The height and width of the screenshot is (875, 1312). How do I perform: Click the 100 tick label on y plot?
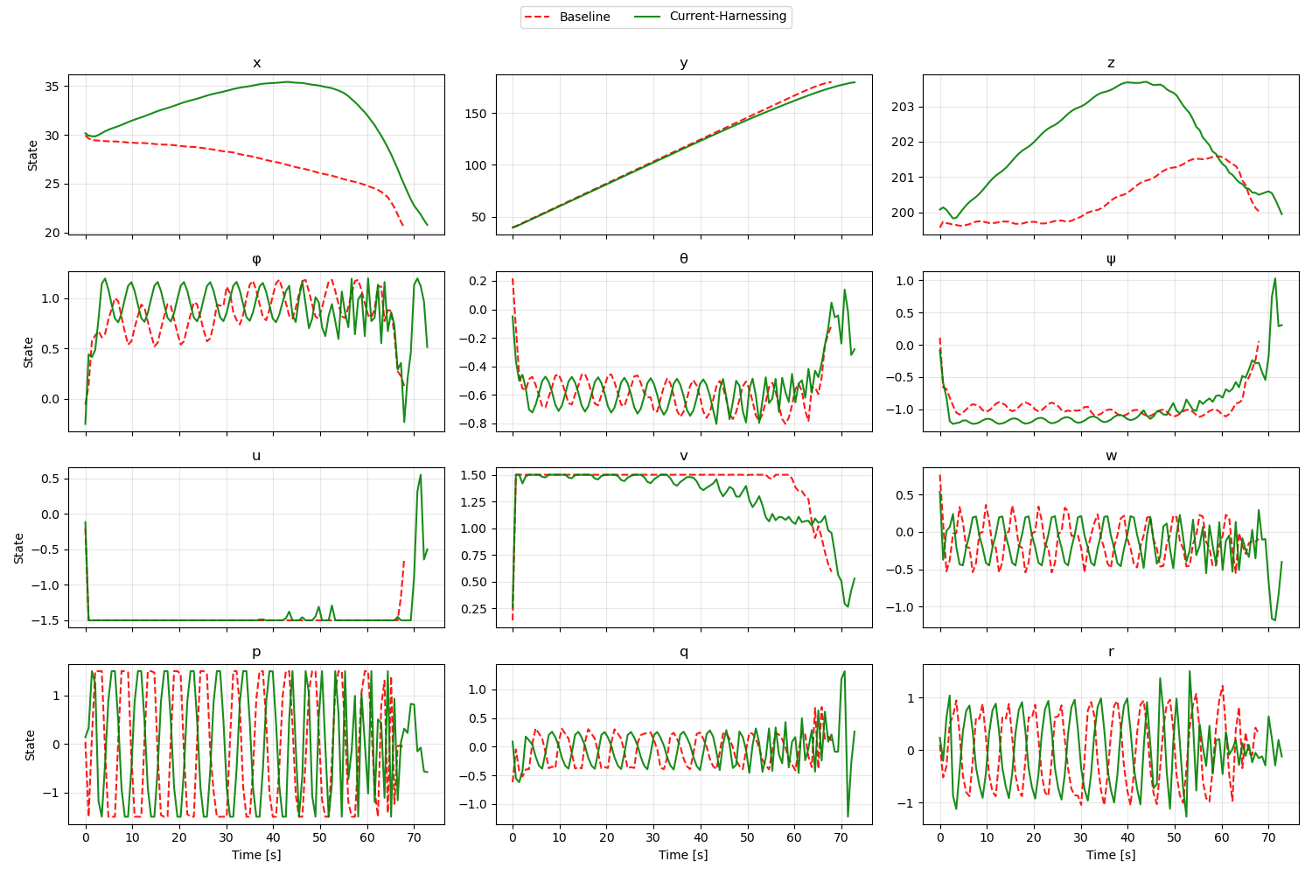click(477, 165)
